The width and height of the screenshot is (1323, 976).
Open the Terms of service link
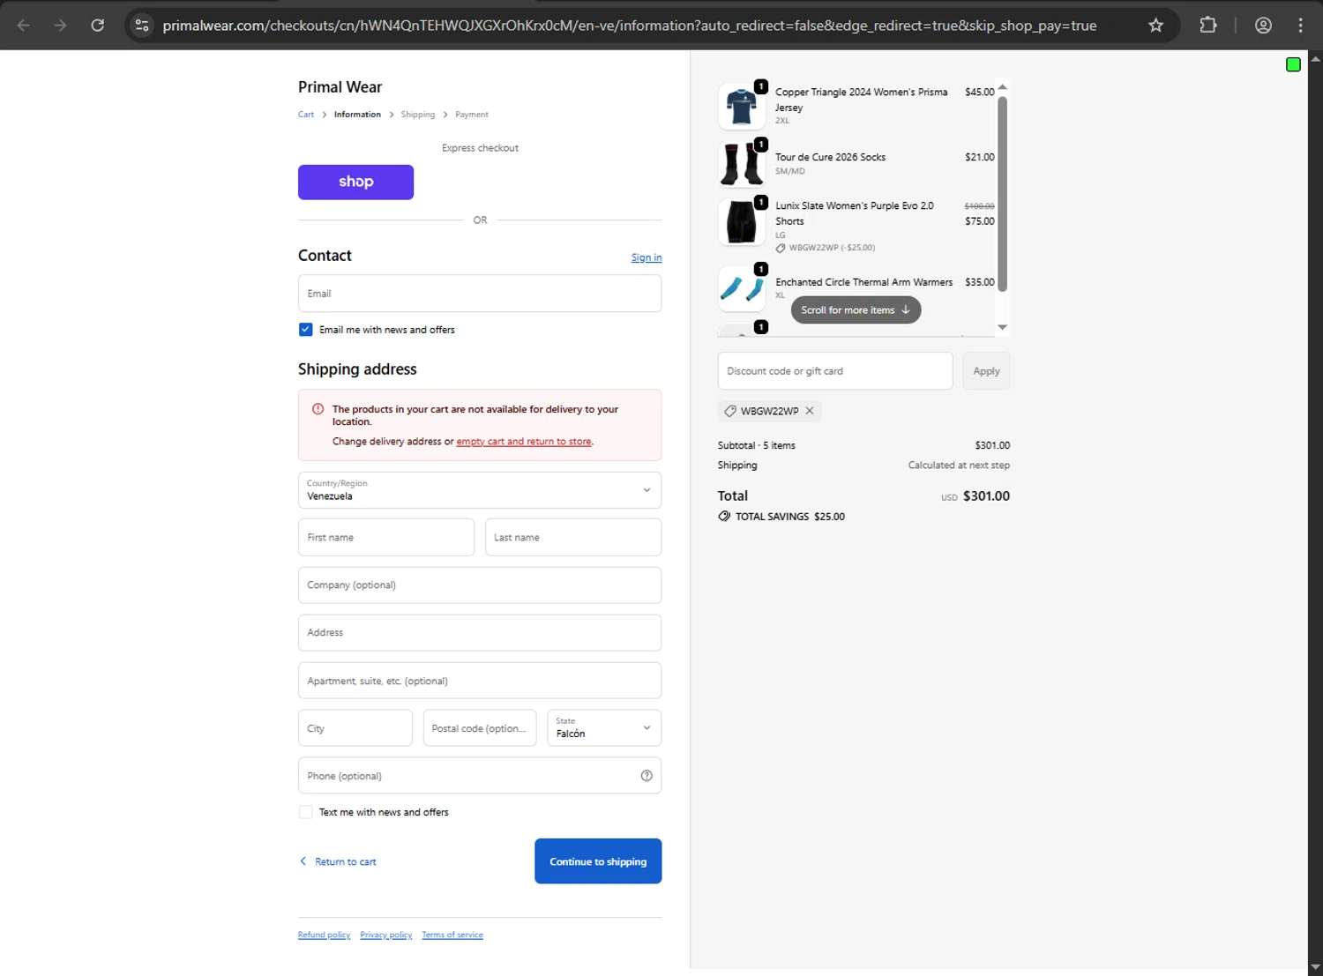452,935
